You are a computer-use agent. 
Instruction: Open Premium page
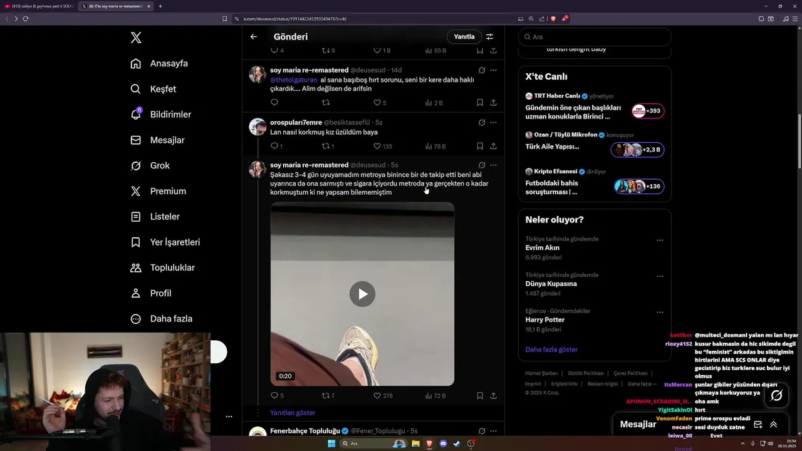pyautogui.click(x=158, y=191)
